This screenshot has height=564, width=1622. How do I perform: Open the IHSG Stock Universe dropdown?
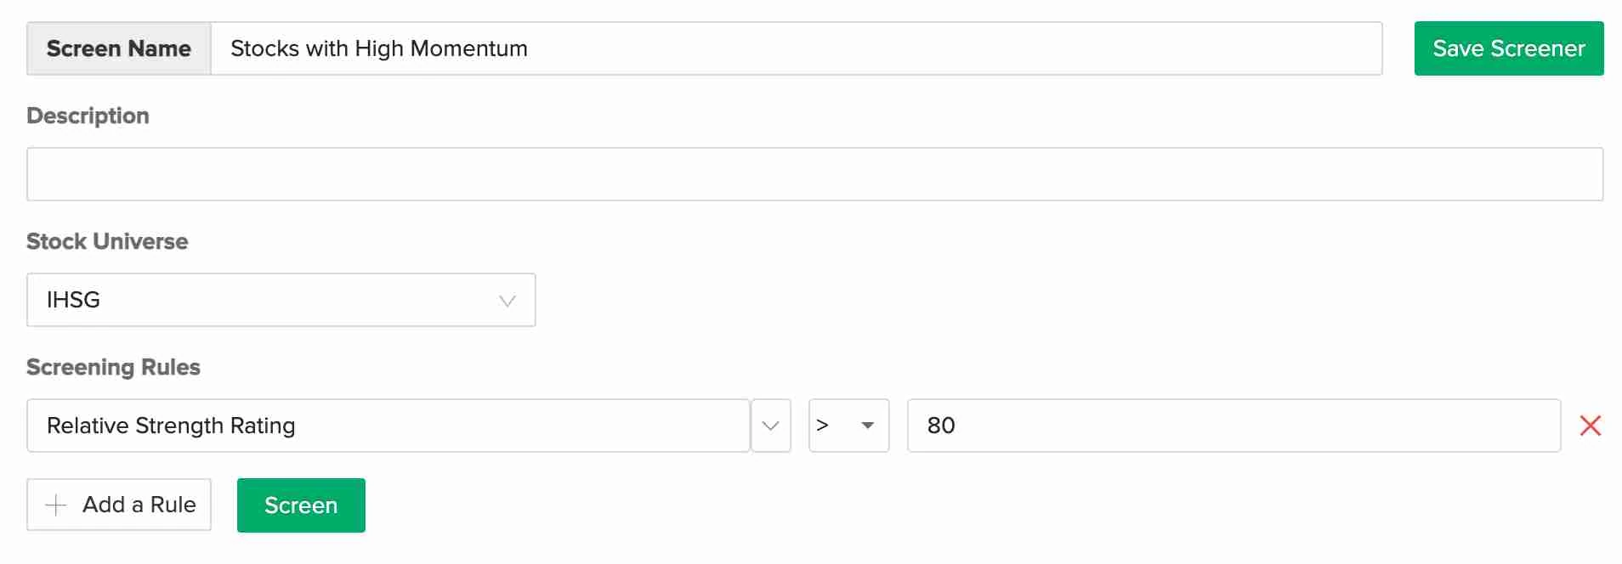point(281,300)
